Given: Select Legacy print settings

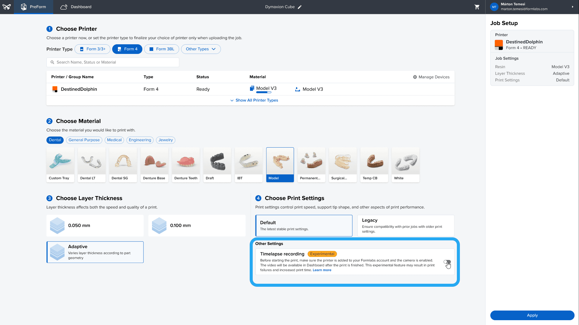Looking at the screenshot, I should (x=406, y=226).
